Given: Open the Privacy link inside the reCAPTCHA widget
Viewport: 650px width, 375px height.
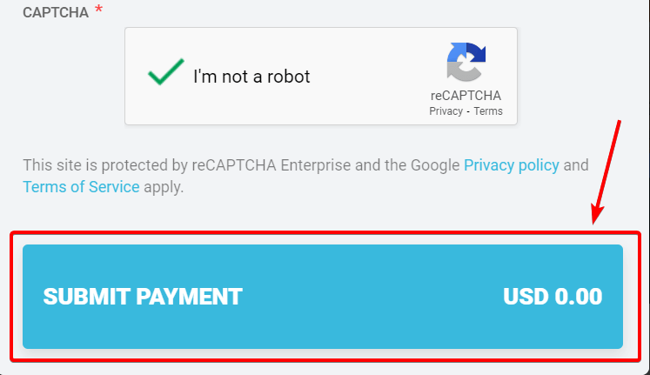Looking at the screenshot, I should tap(446, 111).
